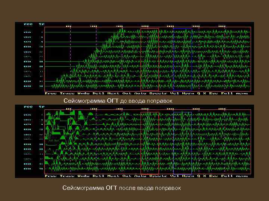Open Trace menu in the 'после ввода поправок' panel
Screen dimensions: 269x201
(67, 176)
